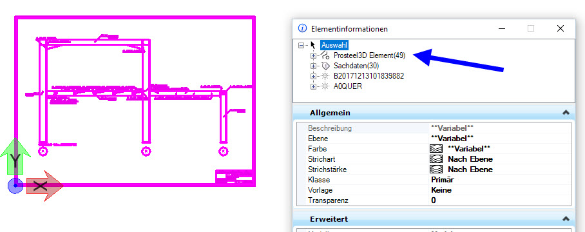The width and height of the screenshot is (585, 232).
Task: Click the Transparenz value field
Action: tap(500, 200)
